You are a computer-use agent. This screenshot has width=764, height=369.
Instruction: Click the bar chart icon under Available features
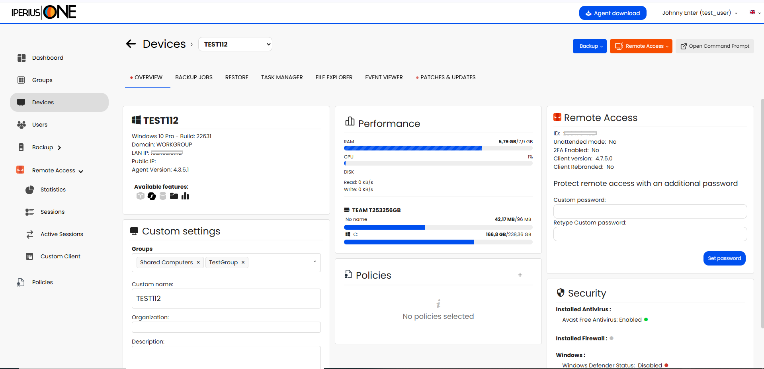pyautogui.click(x=185, y=196)
